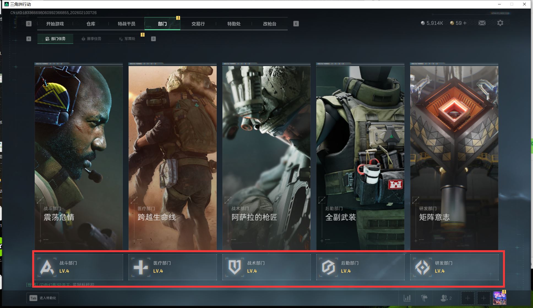Click the 研发部门 diamond icon
Screen dimensions: 533x308
tap(422, 267)
